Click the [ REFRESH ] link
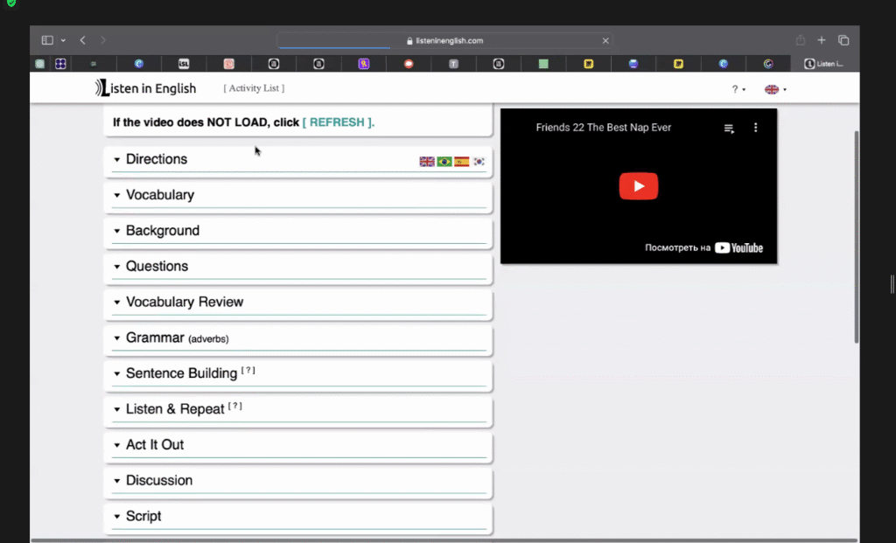896x543 pixels. click(x=339, y=122)
